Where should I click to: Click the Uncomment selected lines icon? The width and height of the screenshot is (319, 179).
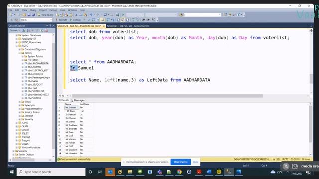138,20
